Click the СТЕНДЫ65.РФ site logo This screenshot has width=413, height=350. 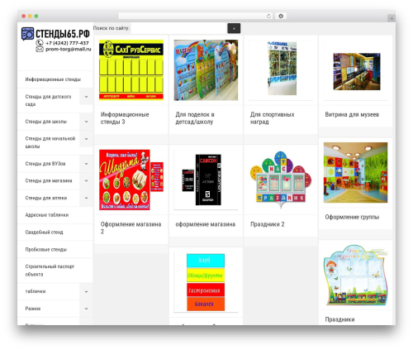tap(55, 34)
